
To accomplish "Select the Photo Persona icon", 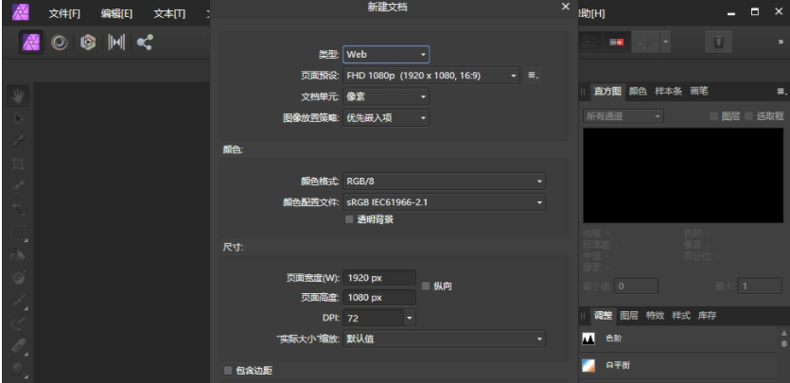I will (32, 43).
